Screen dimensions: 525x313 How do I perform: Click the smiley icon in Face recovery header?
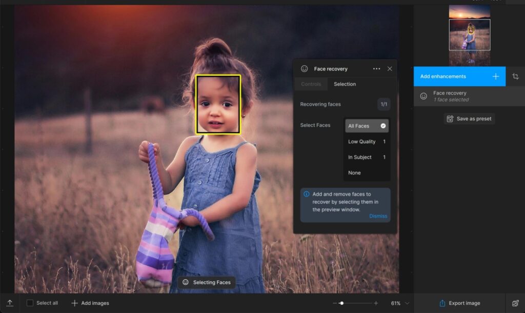(304, 69)
